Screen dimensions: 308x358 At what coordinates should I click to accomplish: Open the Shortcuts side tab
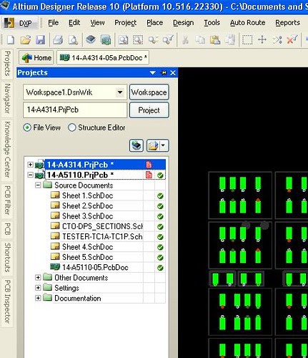click(x=7, y=258)
